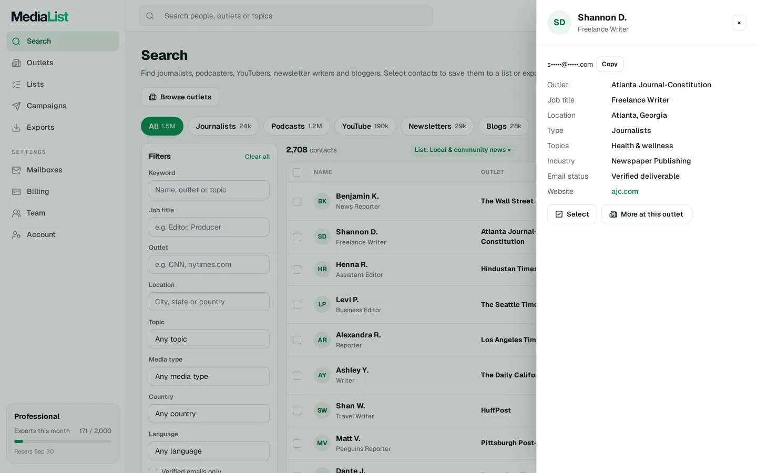Click into the Keyword filter field
Screen dimensions: 757x473
[209, 190]
